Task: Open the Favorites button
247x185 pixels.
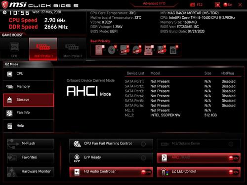Action: tap(31, 158)
